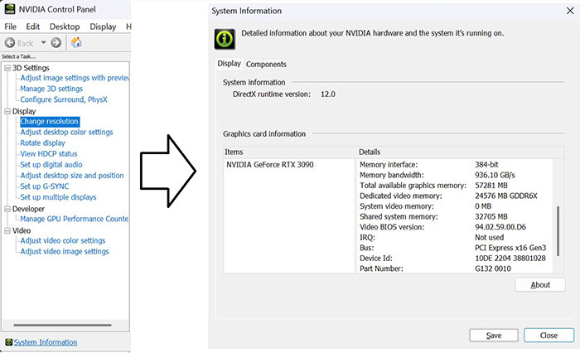Click the About button
This screenshot has height=353, width=580.
pyautogui.click(x=540, y=284)
